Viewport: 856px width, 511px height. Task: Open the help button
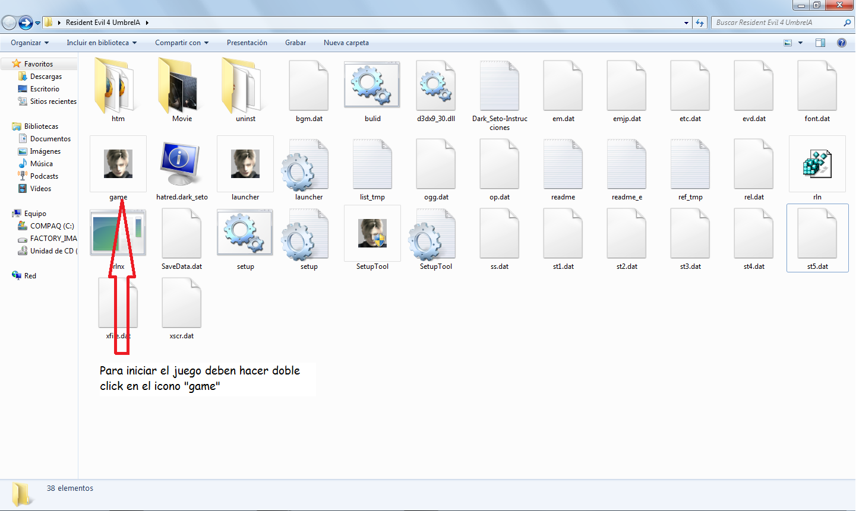coord(841,43)
